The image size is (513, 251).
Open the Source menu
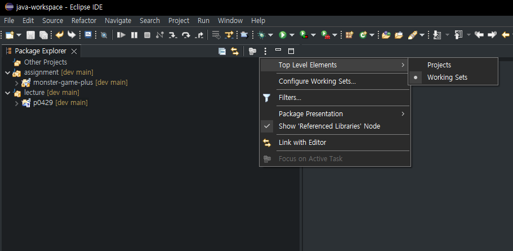[x=53, y=21]
